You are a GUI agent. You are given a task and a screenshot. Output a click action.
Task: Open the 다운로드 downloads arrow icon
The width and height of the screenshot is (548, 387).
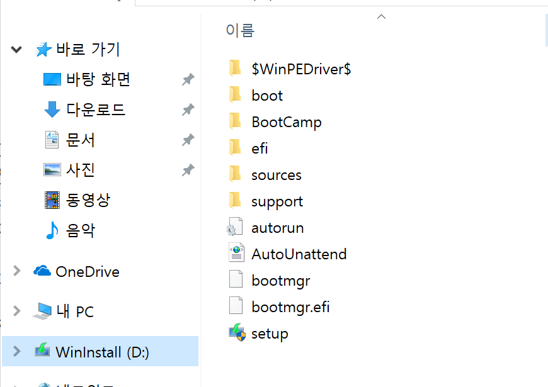pyautogui.click(x=52, y=109)
